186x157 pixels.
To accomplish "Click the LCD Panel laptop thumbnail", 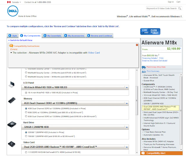I will coord(12,84).
